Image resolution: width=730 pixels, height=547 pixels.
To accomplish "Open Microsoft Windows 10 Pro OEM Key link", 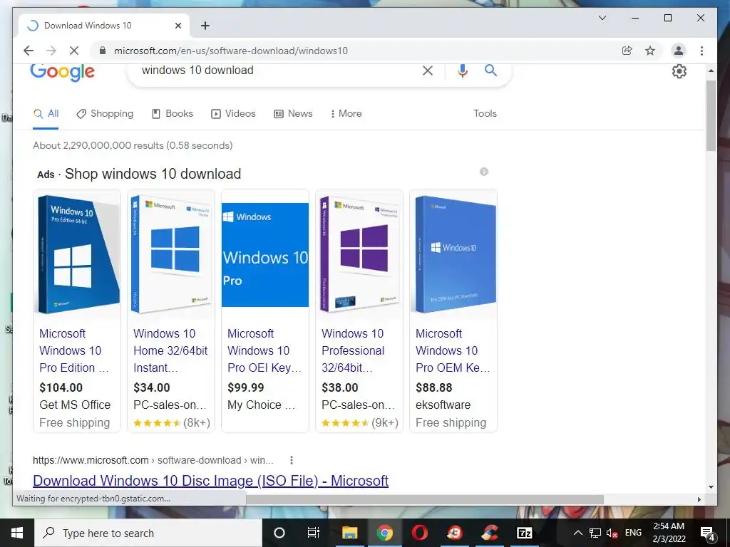I will pos(453,350).
